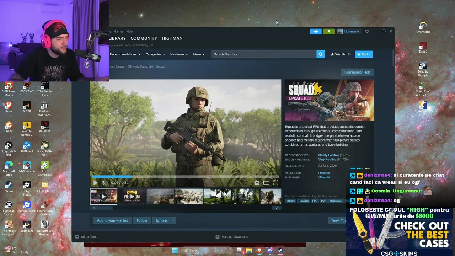The image size is (455, 256).
Task: Open Microsoft Edge desktop icon
Action: pos(9,169)
